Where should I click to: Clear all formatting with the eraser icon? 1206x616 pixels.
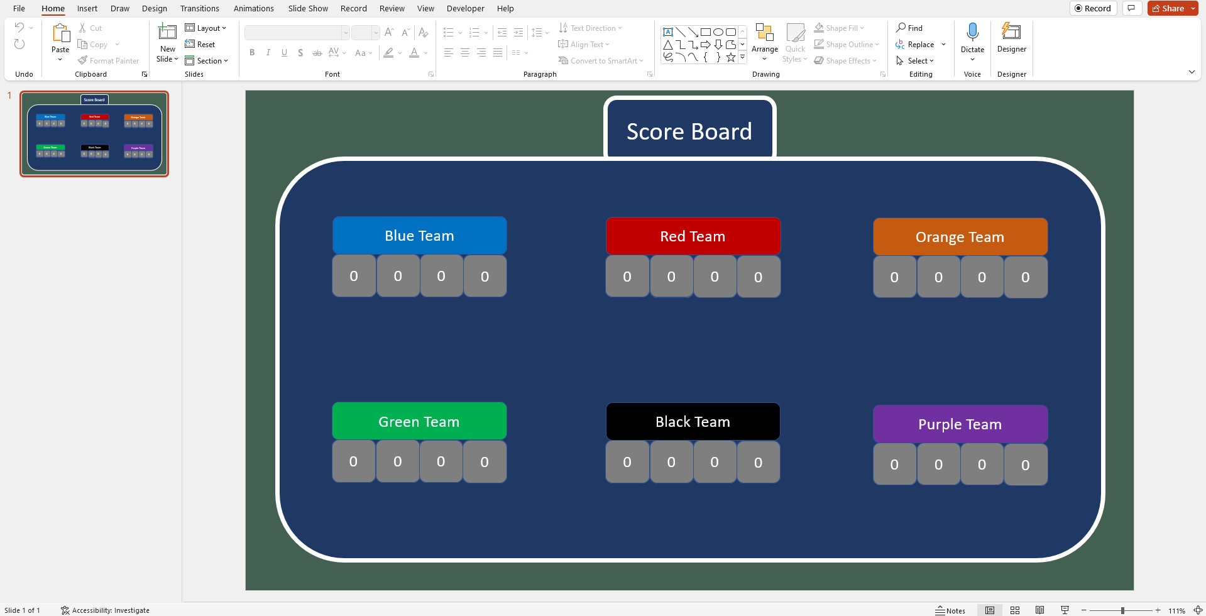pyautogui.click(x=424, y=32)
